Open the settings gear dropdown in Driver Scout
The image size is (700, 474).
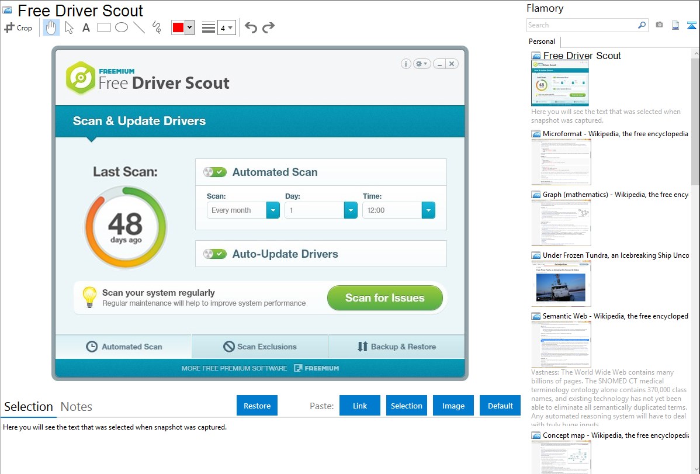pos(422,64)
